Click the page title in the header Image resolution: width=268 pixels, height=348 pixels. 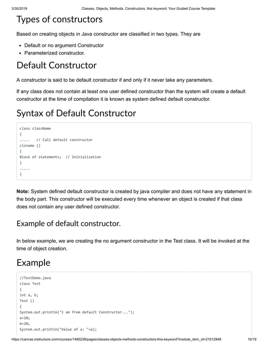148,9
